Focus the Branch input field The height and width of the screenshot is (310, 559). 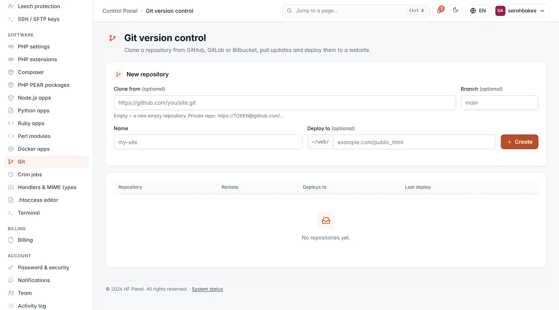[499, 103]
